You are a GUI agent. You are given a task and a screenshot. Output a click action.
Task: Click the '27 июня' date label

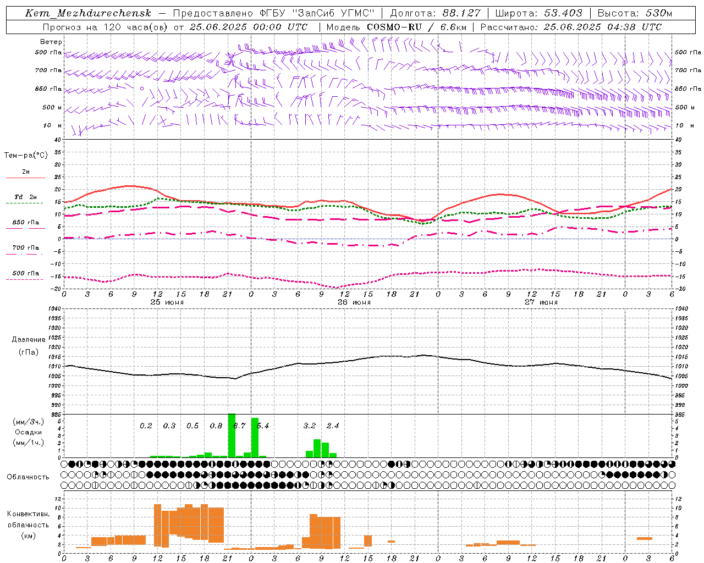pos(541,302)
